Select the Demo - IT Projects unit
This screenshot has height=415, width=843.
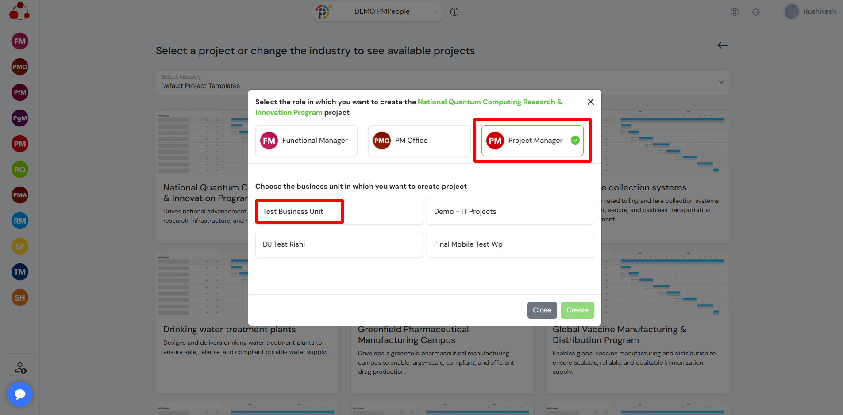pos(510,212)
